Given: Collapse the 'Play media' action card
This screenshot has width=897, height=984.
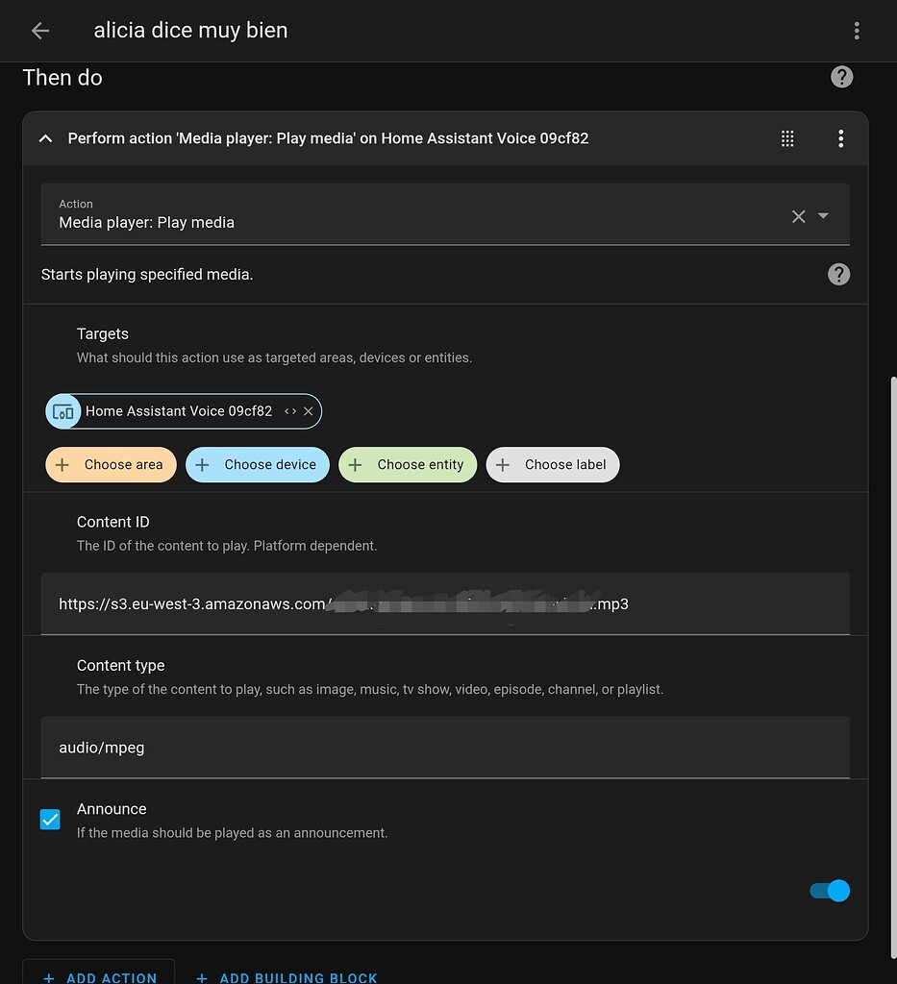Looking at the screenshot, I should pyautogui.click(x=45, y=137).
